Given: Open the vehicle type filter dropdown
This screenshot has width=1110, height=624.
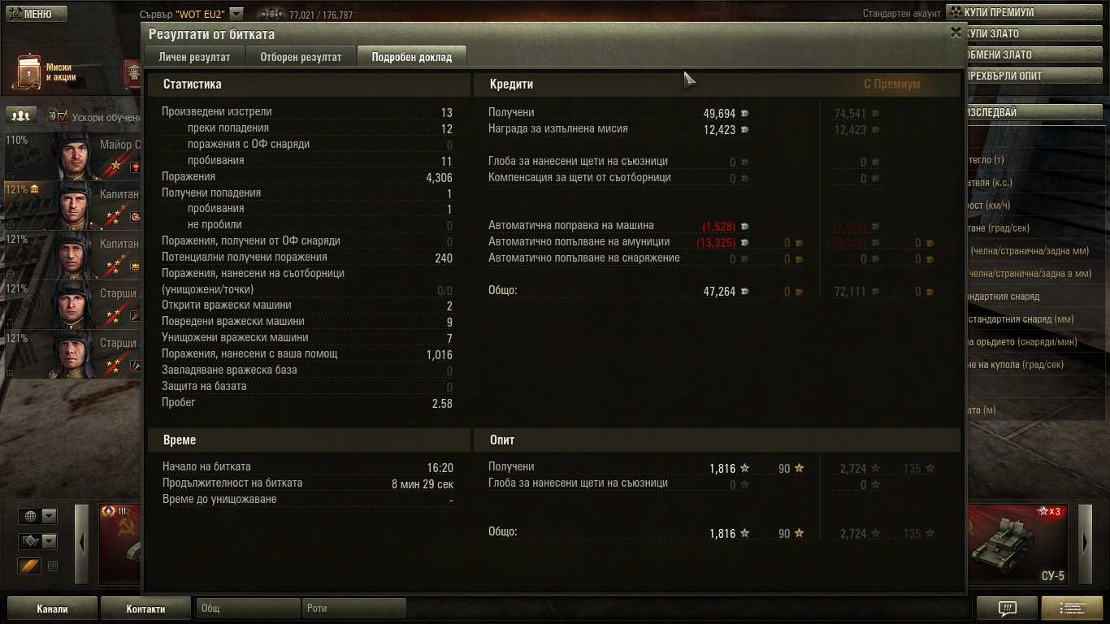Looking at the screenshot, I should [x=38, y=541].
